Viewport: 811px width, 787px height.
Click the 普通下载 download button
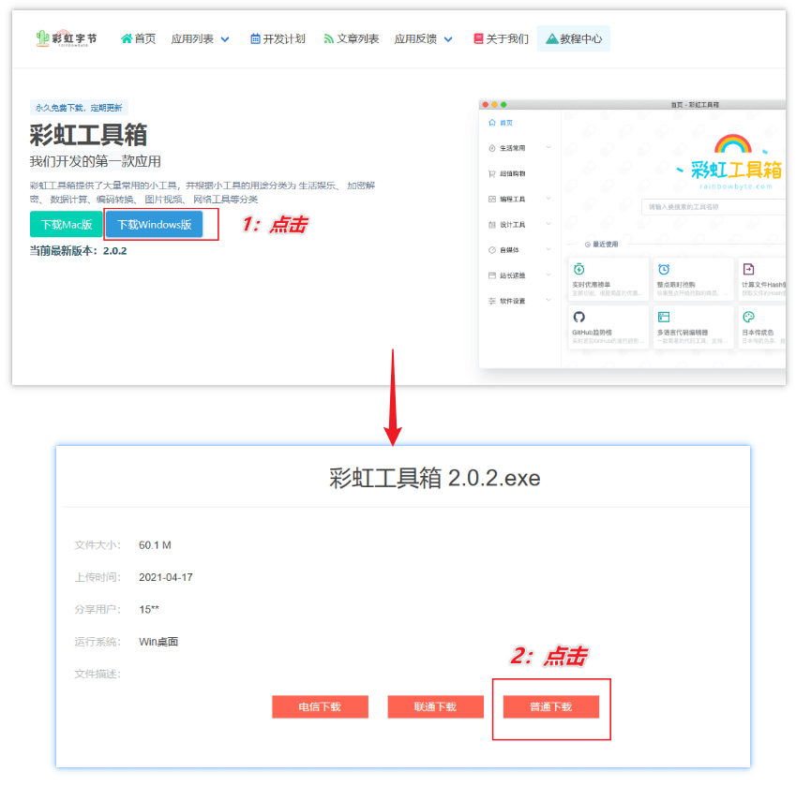click(x=550, y=707)
